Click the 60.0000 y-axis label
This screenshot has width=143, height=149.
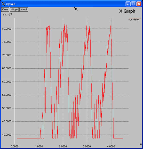[7, 82]
